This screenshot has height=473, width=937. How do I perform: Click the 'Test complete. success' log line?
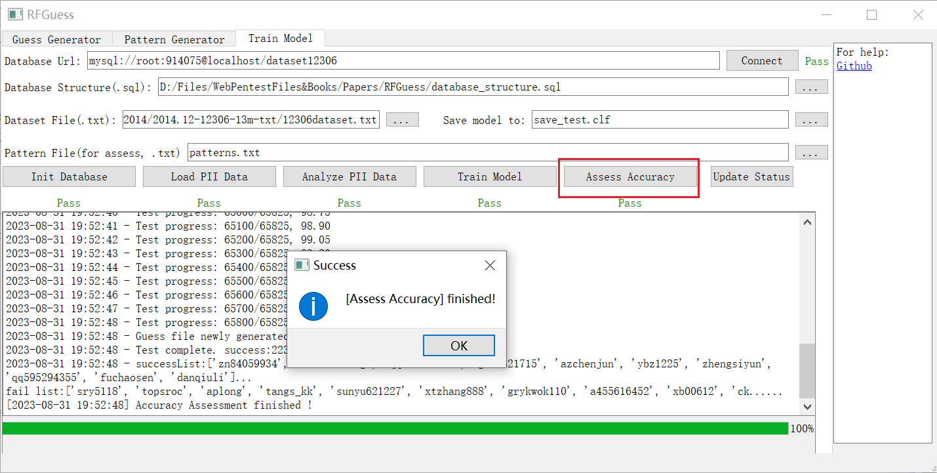click(x=147, y=350)
